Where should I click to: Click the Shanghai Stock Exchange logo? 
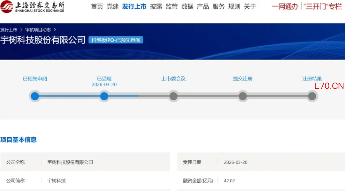[x=32, y=6]
